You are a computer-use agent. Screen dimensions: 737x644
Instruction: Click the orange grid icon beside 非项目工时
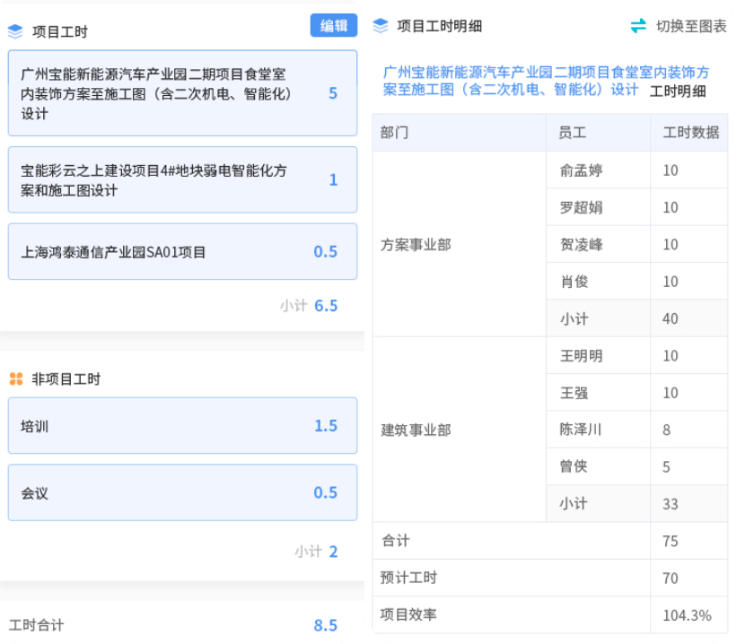click(16, 379)
